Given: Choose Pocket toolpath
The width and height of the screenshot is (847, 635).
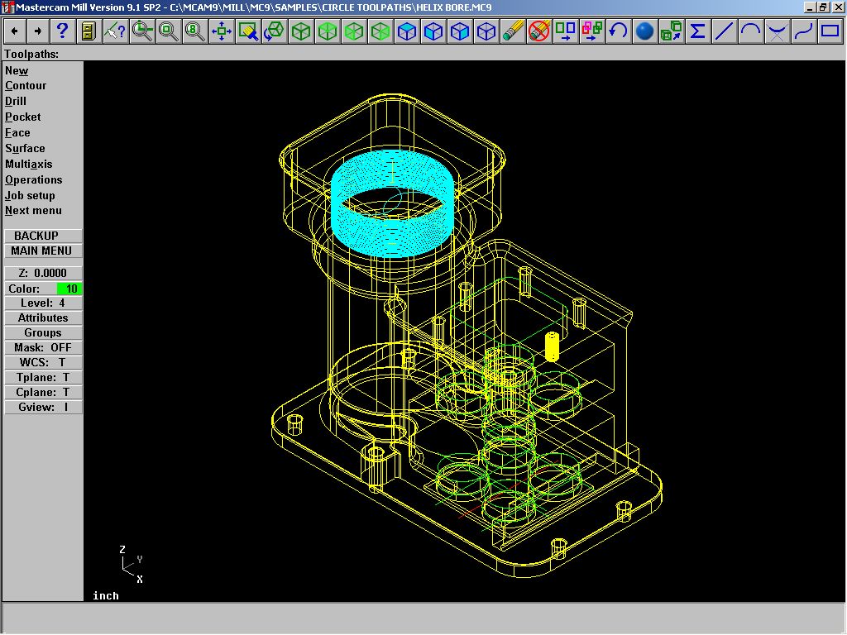Looking at the screenshot, I should [x=22, y=117].
